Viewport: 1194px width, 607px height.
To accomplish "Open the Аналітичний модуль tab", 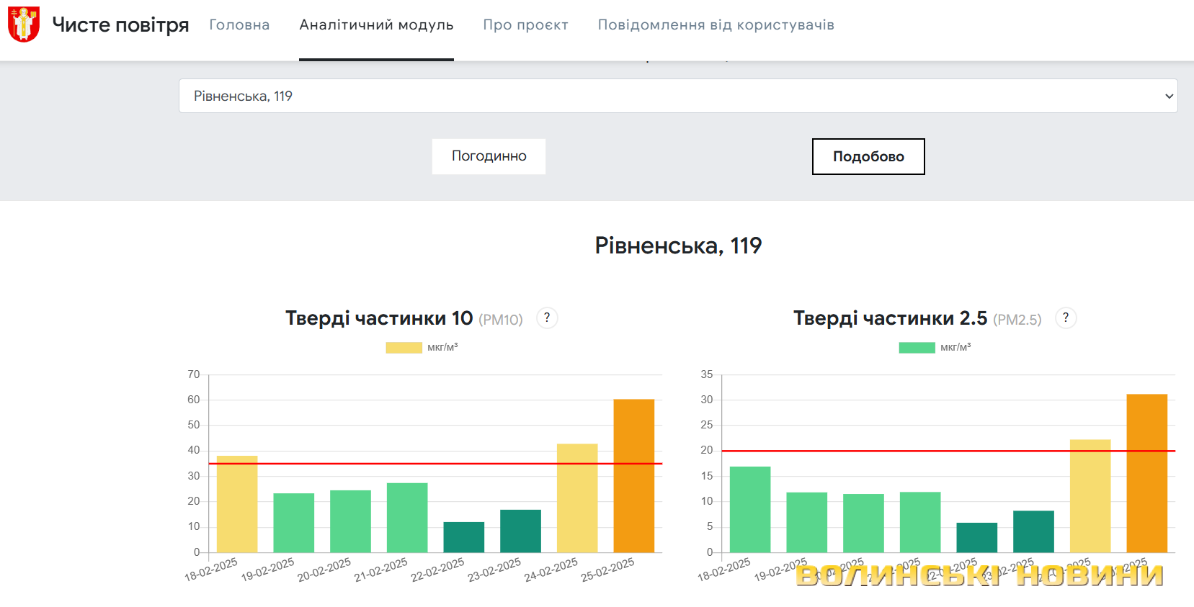I will point(376,25).
